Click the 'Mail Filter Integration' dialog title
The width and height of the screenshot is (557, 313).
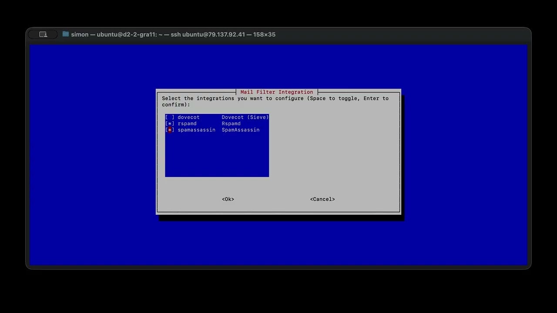[277, 92]
